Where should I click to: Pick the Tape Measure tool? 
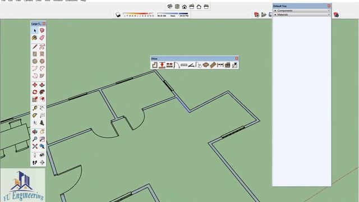point(35,108)
